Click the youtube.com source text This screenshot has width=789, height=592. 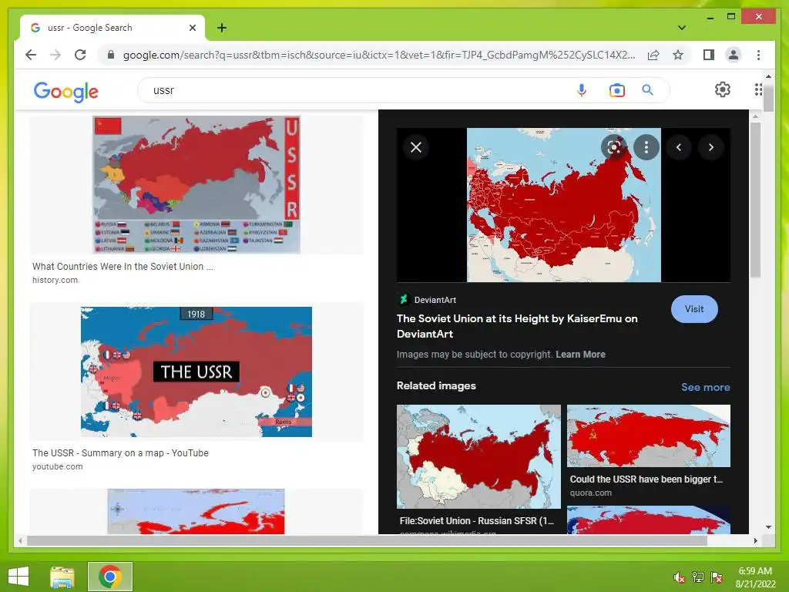[x=57, y=466]
